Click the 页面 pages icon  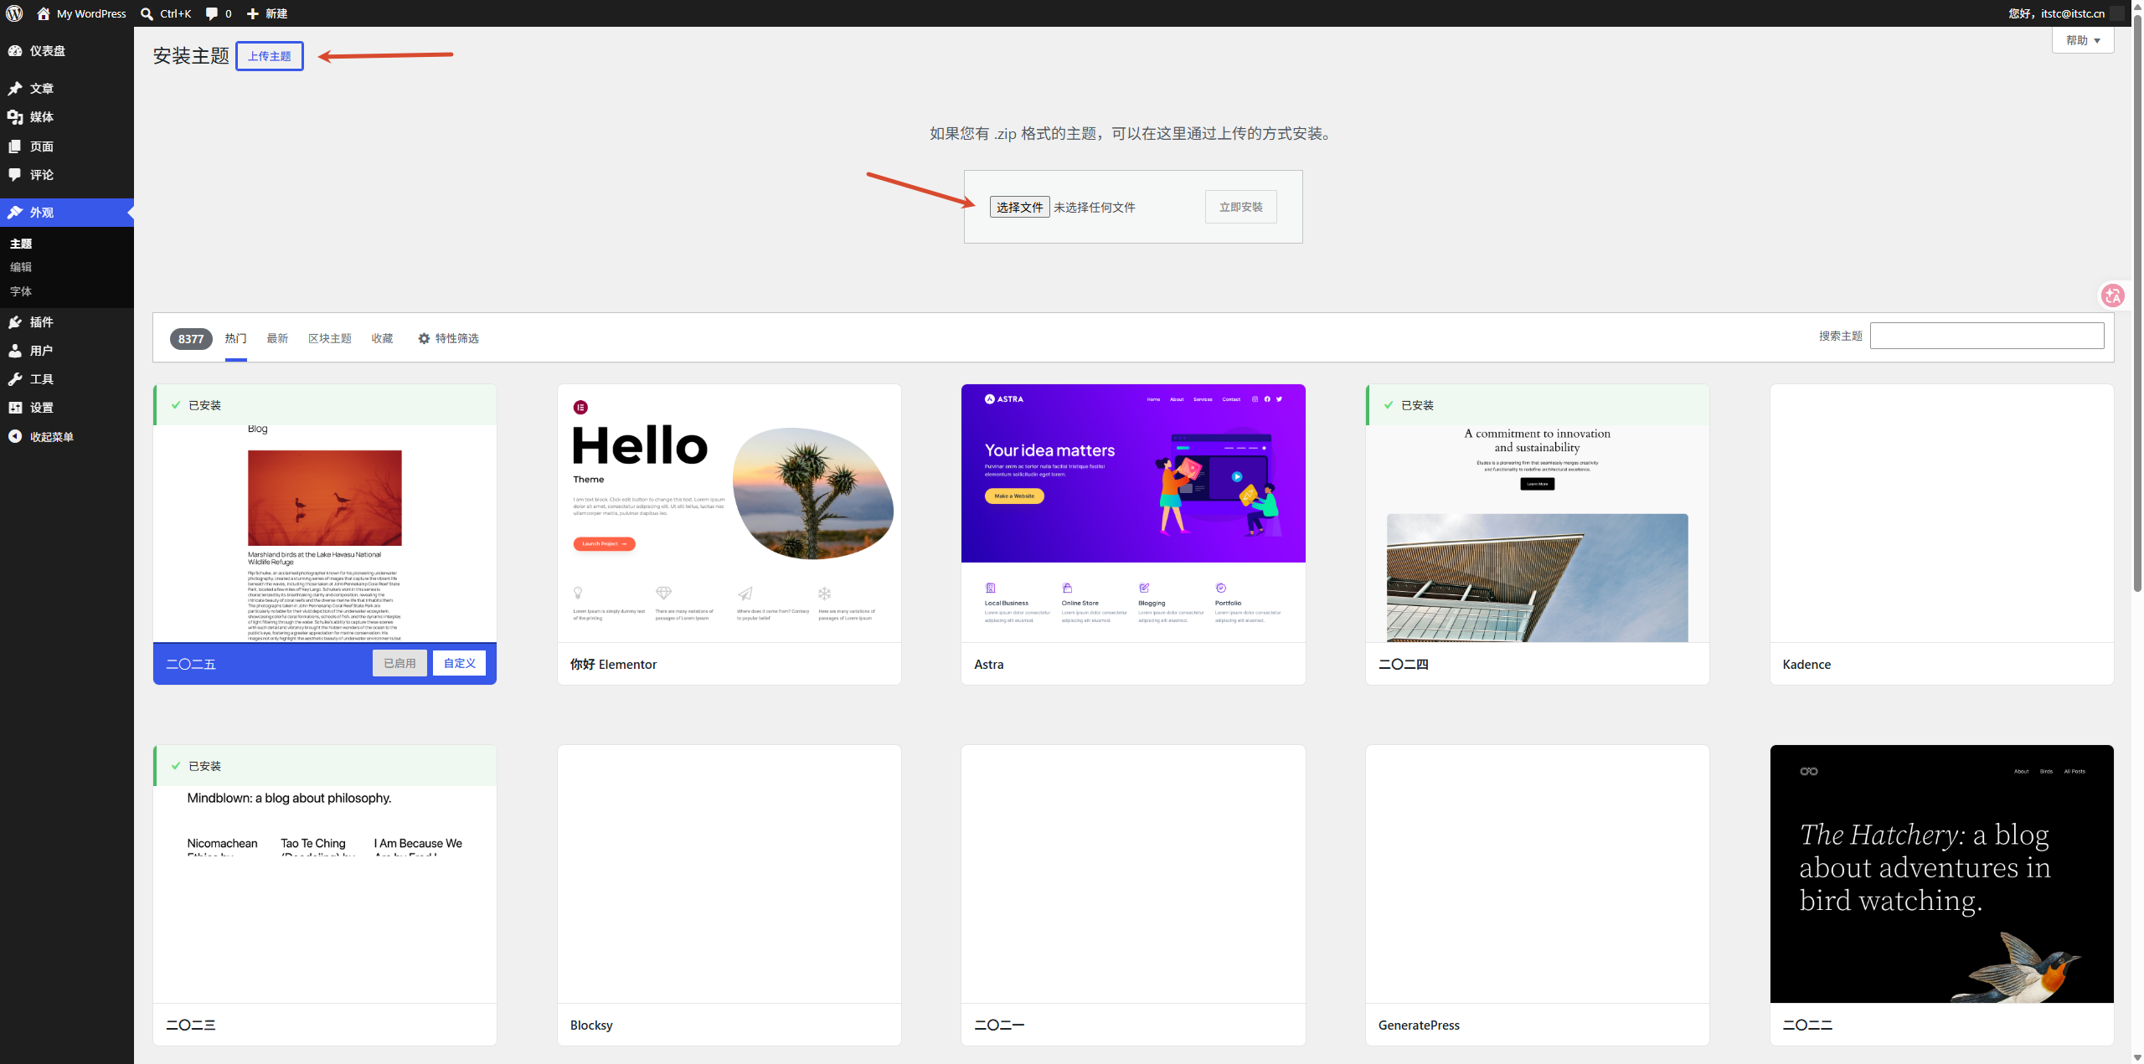point(15,146)
